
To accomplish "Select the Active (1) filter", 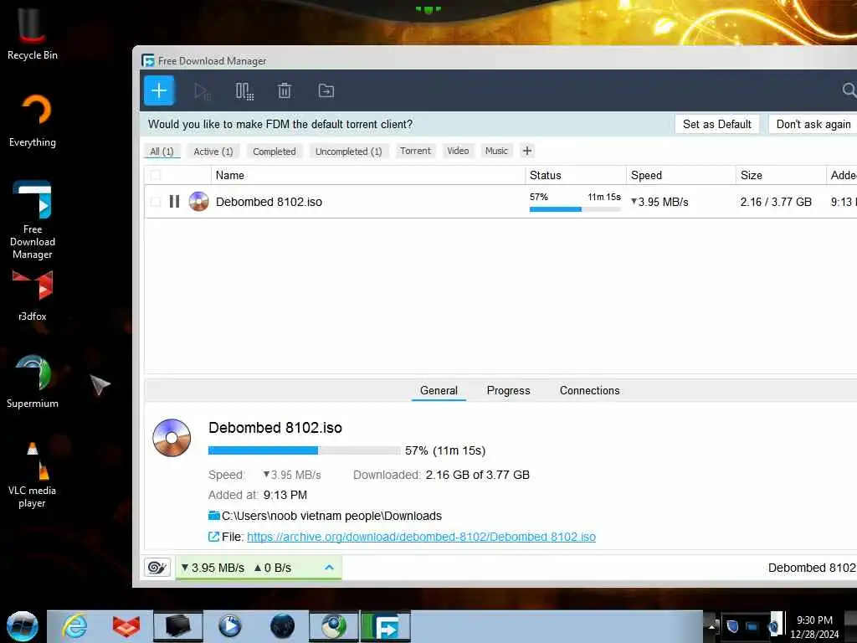I will pos(213,152).
